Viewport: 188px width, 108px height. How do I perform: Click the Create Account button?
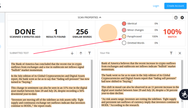[x=175, y=6]
